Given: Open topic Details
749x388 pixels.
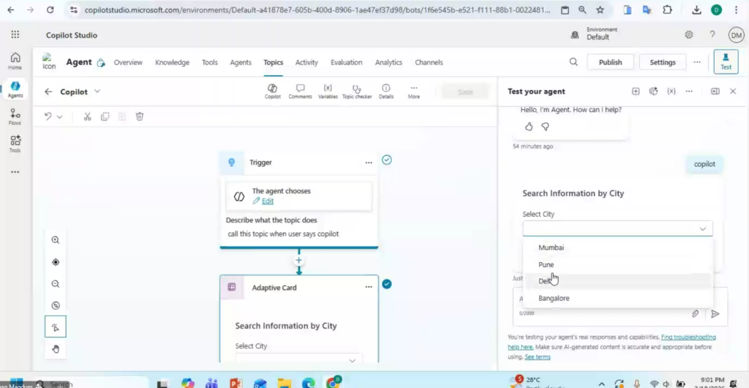Looking at the screenshot, I should (386, 92).
